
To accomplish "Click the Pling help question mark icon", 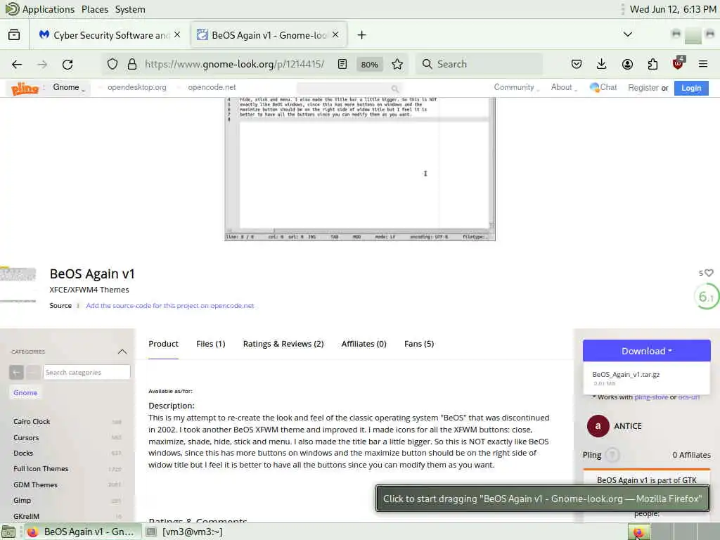I will point(612,455).
